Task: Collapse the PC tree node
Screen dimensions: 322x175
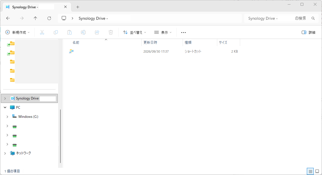Action: tap(5, 108)
